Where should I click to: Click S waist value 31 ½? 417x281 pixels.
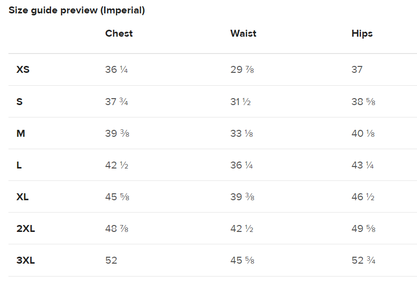tap(240, 102)
